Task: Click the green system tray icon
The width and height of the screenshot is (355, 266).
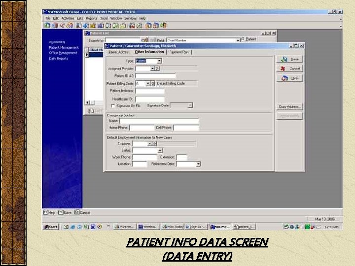Action: (308, 227)
